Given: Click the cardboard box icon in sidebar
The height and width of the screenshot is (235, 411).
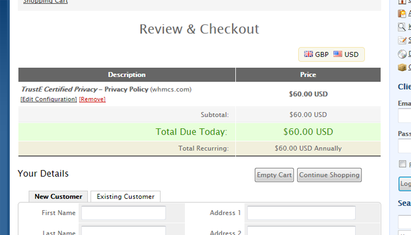Looking at the screenshot, I should click(x=402, y=67).
